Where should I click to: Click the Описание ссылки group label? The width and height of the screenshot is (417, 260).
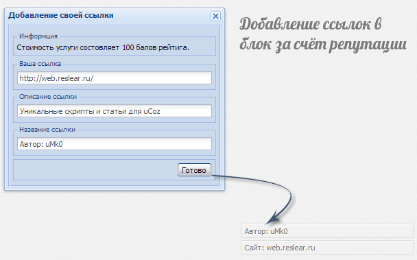tap(48, 97)
